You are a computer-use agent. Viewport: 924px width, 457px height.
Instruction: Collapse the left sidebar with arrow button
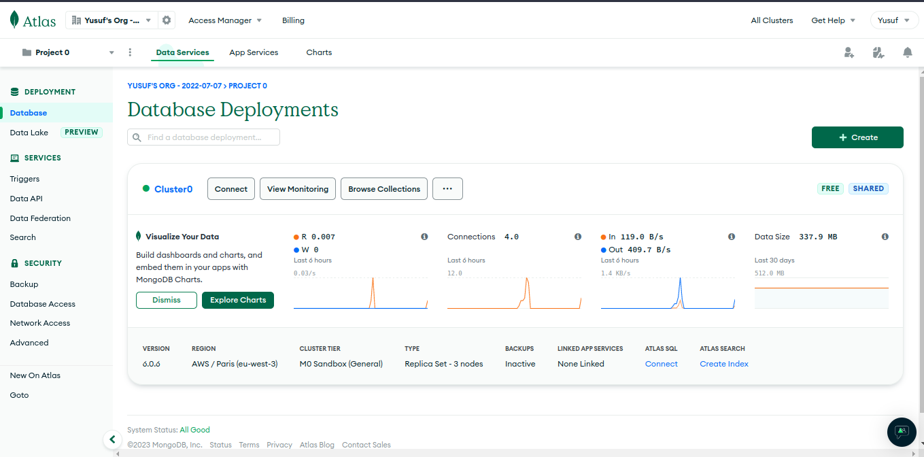click(x=113, y=439)
